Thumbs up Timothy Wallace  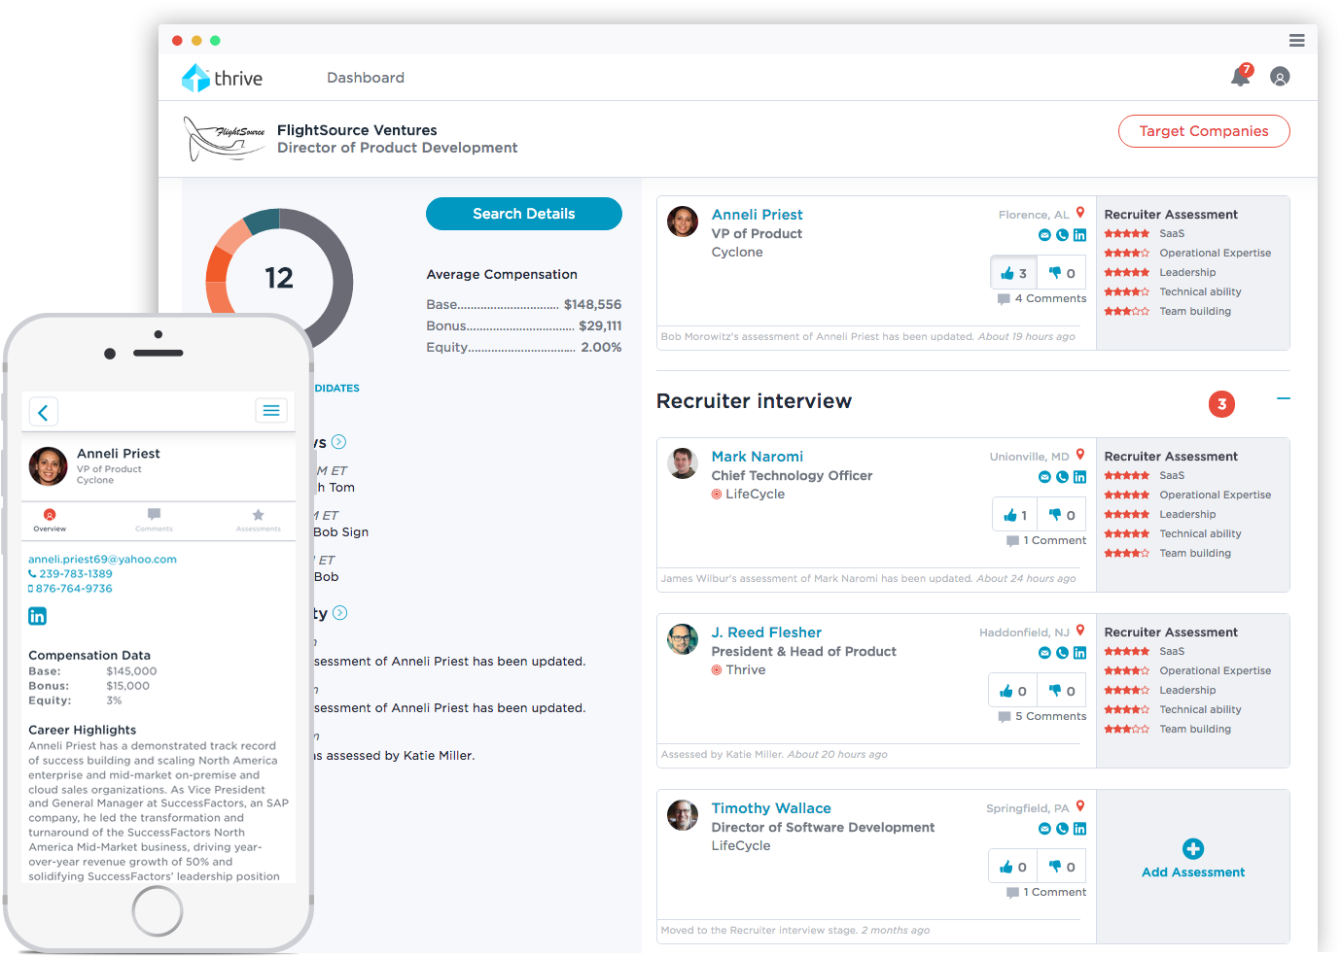click(x=1012, y=867)
